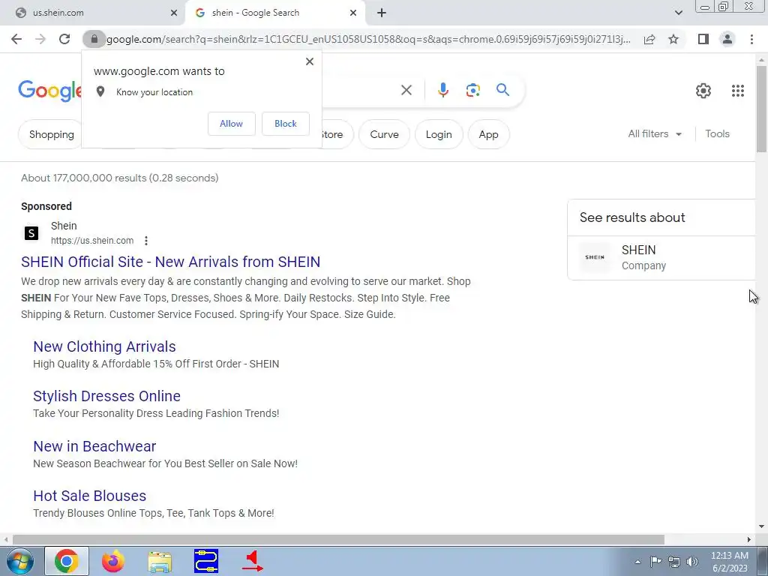This screenshot has height=576, width=768.
Task: Bookmark this page with the star icon
Action: click(x=673, y=39)
